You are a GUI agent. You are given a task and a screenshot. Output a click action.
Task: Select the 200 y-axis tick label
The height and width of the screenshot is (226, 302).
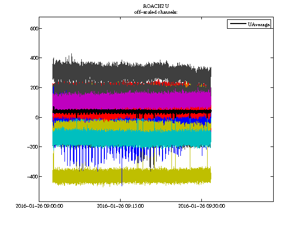click(x=34, y=88)
